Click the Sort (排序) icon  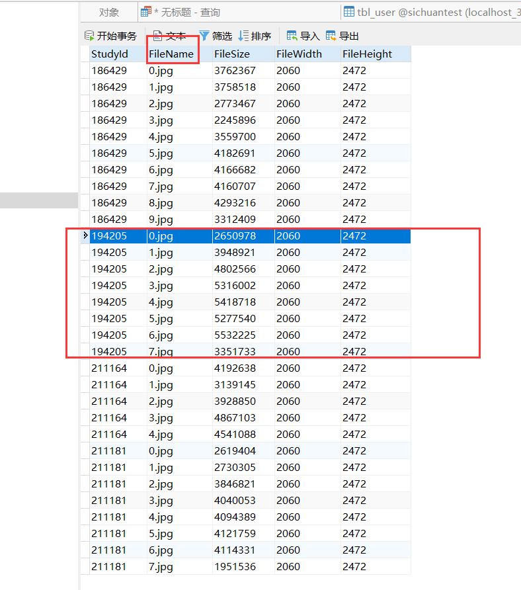tap(244, 36)
